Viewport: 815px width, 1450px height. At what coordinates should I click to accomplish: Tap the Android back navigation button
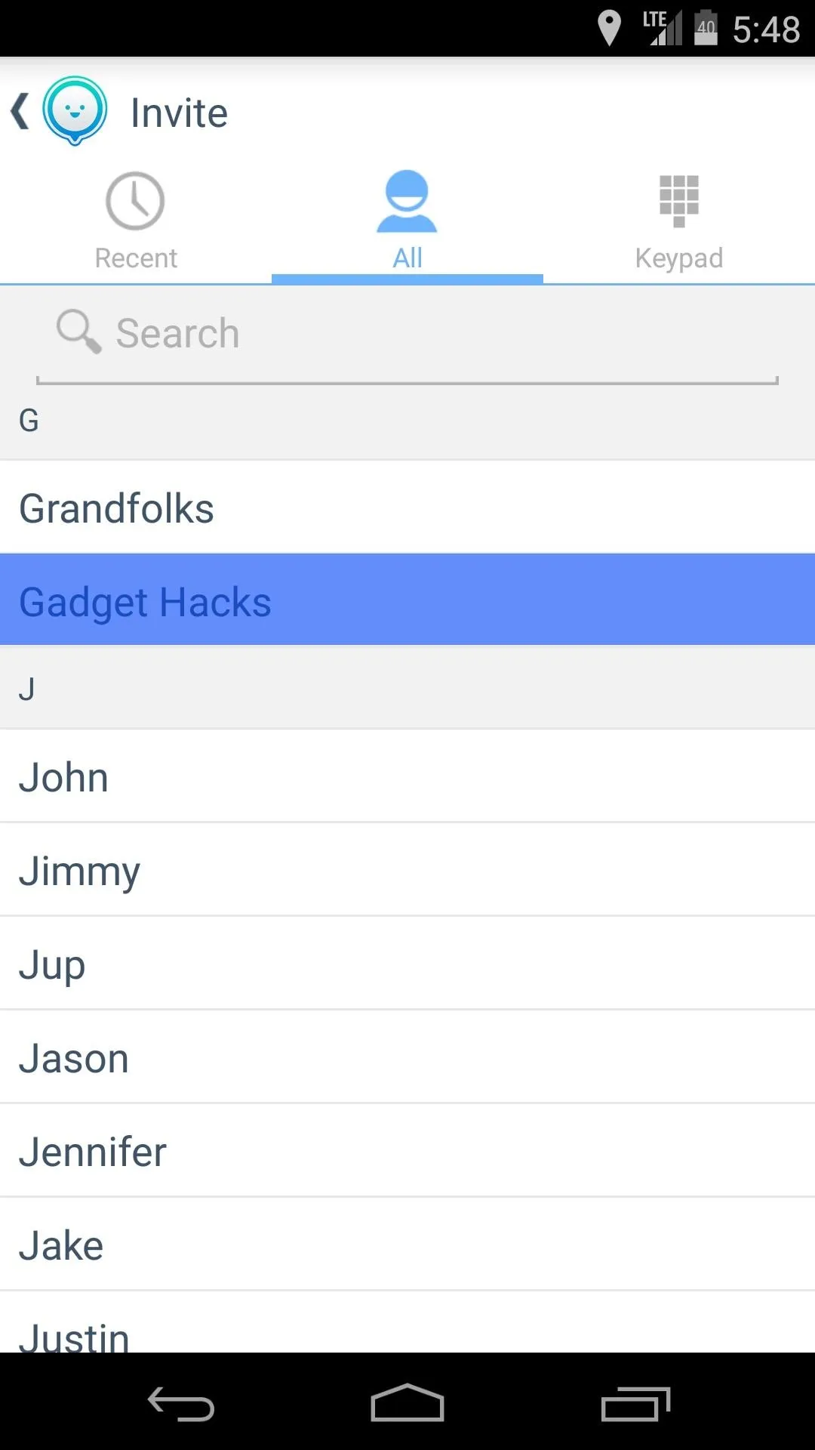point(181,1404)
